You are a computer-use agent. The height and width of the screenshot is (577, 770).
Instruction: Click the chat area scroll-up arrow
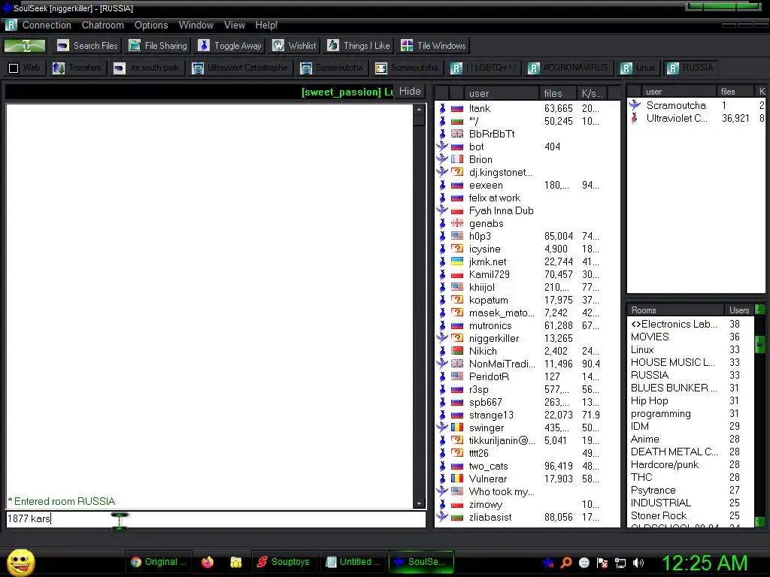pos(419,110)
